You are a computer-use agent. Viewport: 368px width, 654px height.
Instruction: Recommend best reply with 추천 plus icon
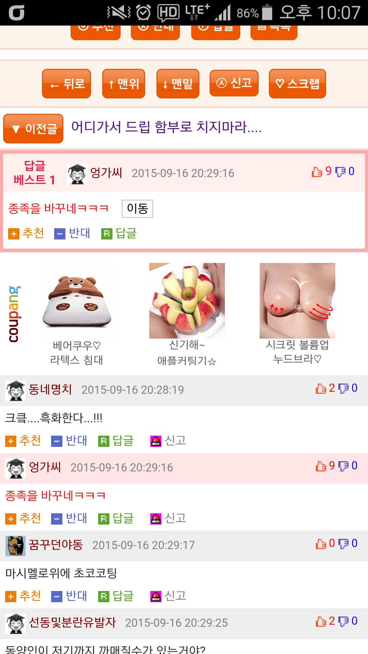14,234
